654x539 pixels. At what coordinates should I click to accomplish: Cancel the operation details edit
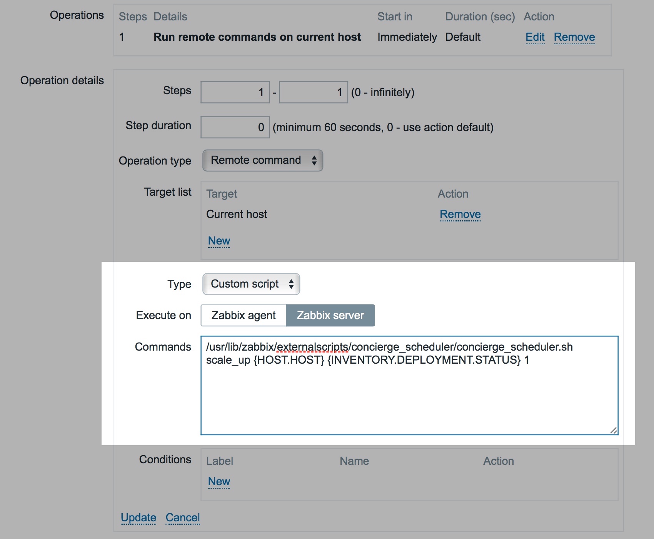pyautogui.click(x=183, y=517)
